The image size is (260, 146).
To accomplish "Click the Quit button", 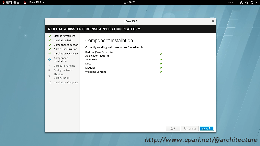I will (x=173, y=128).
